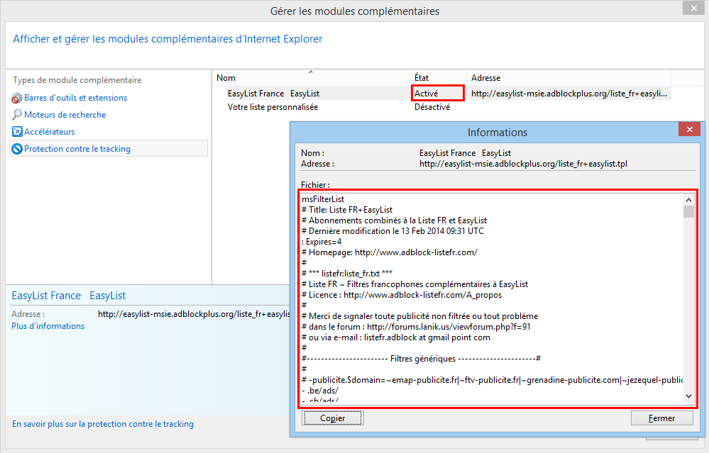Sort list by the État column header
This screenshot has width=709, height=453.
coord(438,78)
